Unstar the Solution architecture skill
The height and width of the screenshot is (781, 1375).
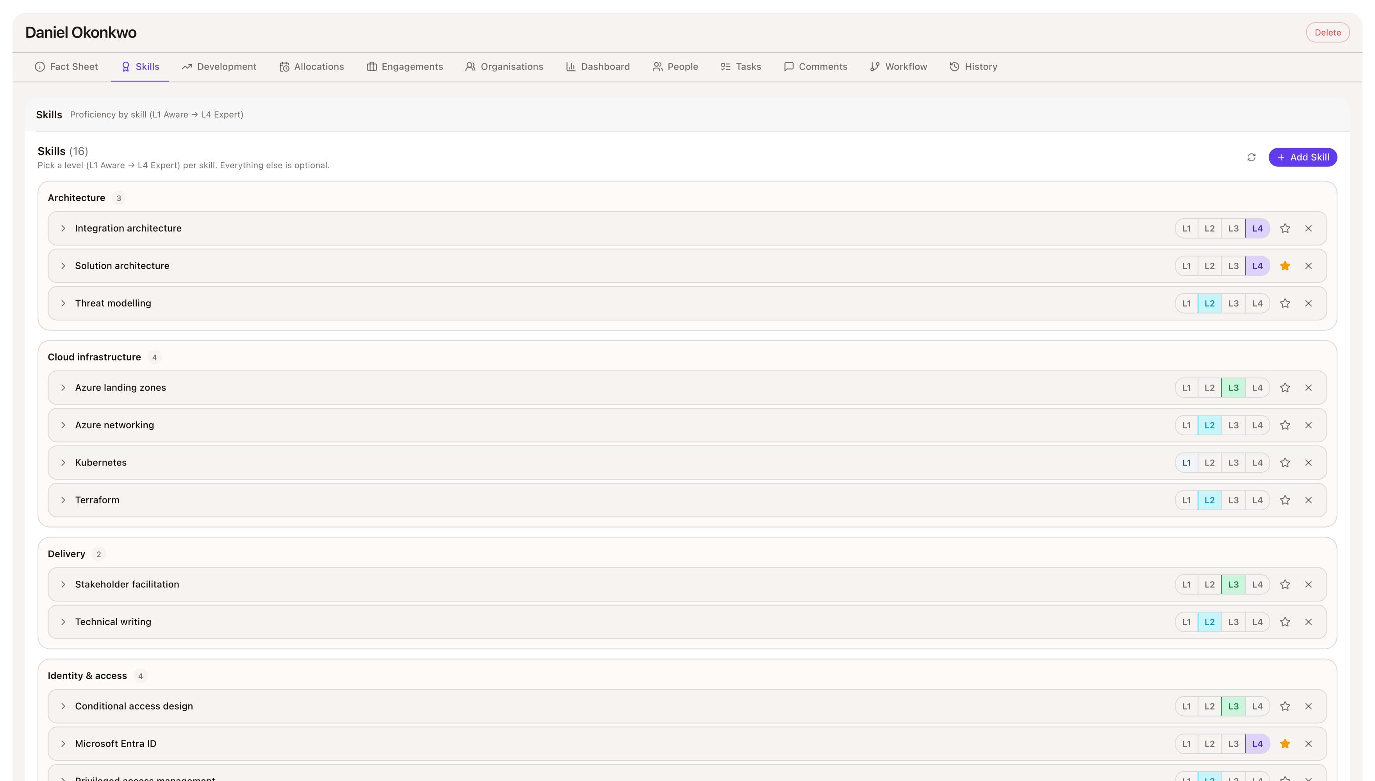[1285, 266]
